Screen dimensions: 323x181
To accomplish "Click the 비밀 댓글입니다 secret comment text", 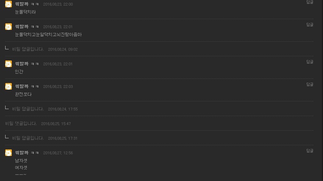I will 21,124.
